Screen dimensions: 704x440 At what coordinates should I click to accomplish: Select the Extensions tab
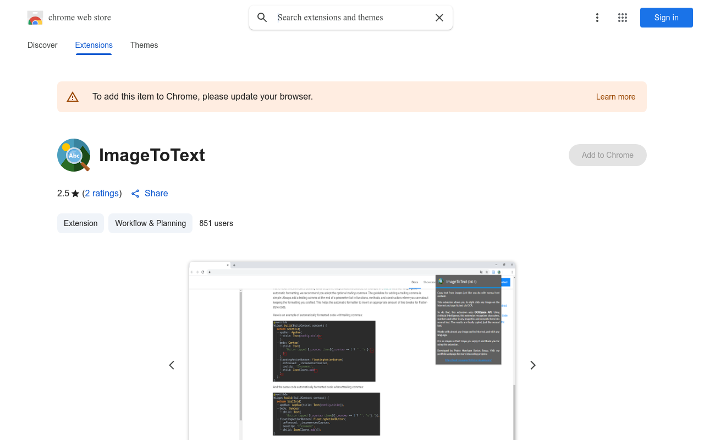pyautogui.click(x=94, y=45)
